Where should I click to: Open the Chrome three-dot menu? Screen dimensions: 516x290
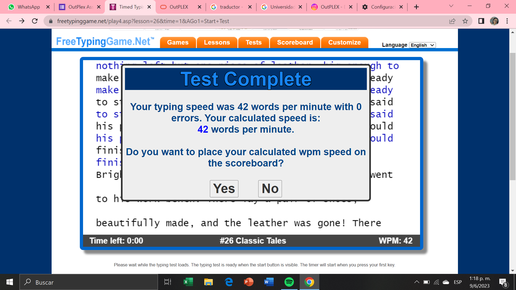(x=507, y=21)
